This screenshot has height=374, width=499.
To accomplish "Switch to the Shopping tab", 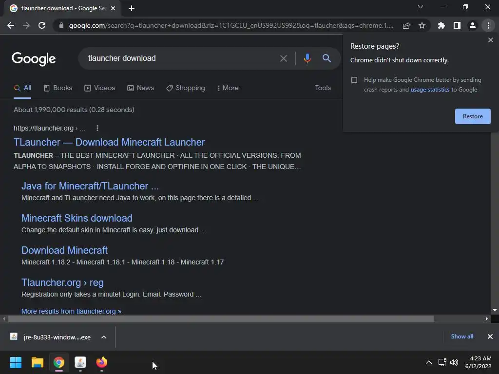I will pyautogui.click(x=186, y=88).
